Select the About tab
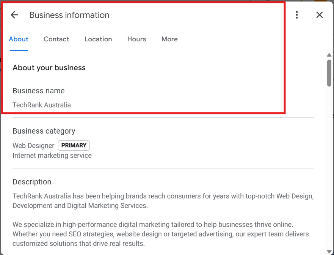Image resolution: width=334 pixels, height=255 pixels. click(x=19, y=39)
